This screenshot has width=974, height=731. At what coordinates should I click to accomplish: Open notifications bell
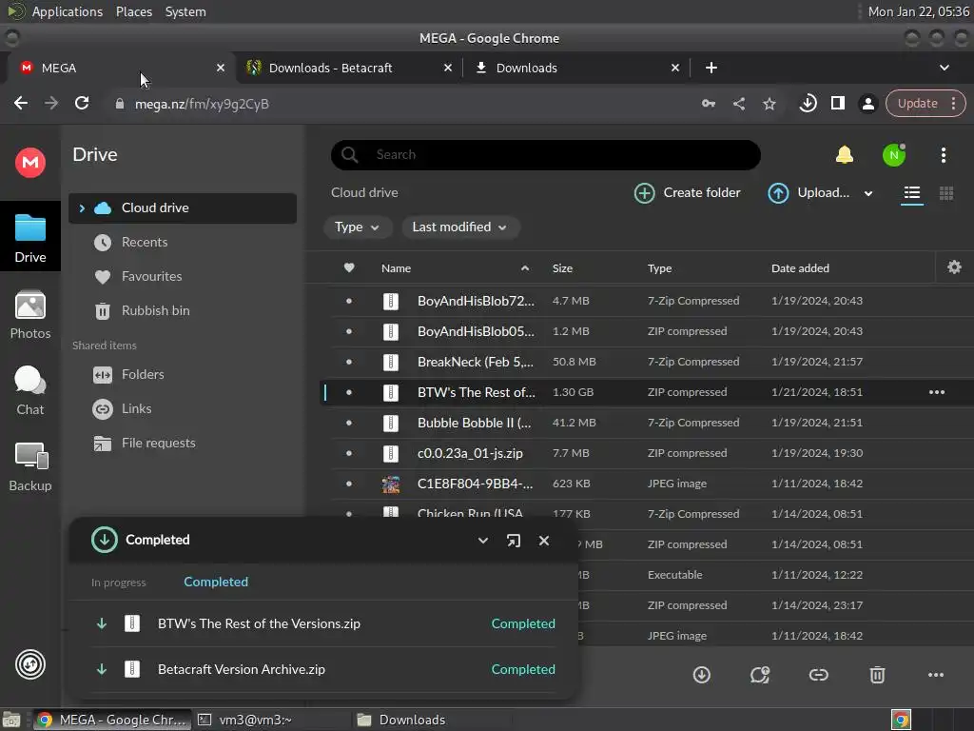click(845, 155)
